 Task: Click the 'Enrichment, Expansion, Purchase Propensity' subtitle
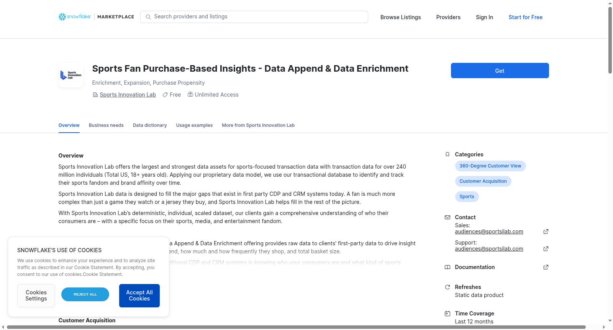pyautogui.click(x=148, y=83)
